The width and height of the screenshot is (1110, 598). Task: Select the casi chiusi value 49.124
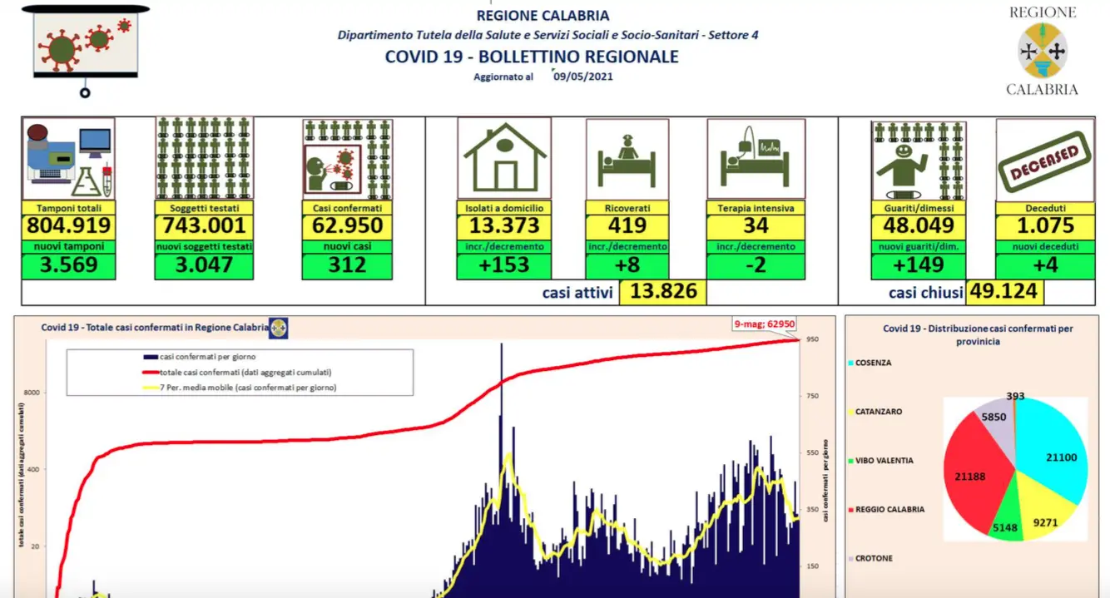[x=1003, y=292]
